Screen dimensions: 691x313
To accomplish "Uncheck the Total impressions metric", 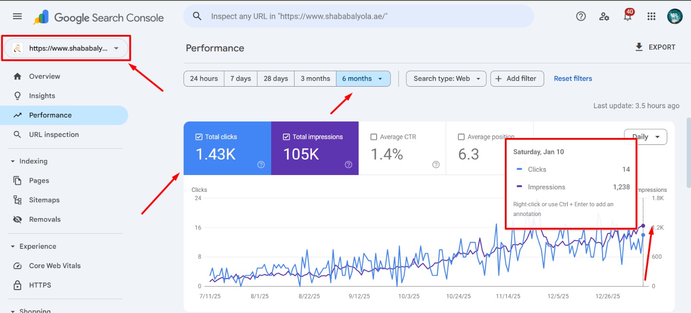I will (x=286, y=137).
